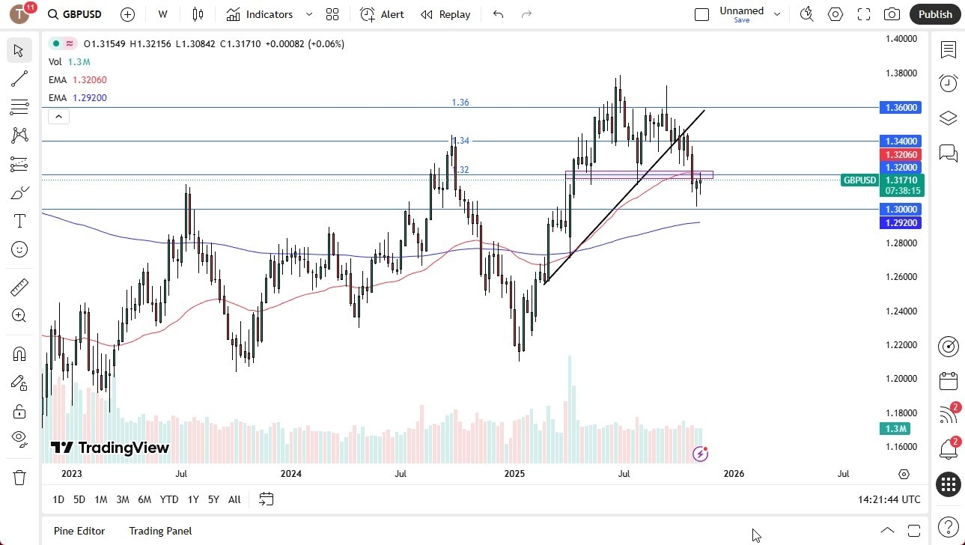The image size is (965, 545).
Task: Take a chart snapshot with the camera
Action: [891, 13]
